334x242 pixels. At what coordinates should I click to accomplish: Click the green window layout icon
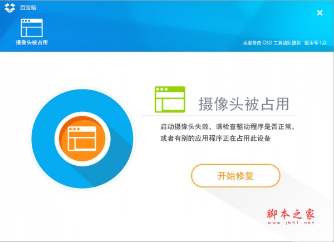(170, 99)
